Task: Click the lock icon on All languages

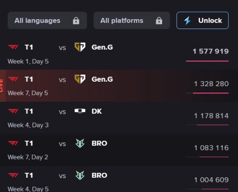Action: click(x=76, y=21)
